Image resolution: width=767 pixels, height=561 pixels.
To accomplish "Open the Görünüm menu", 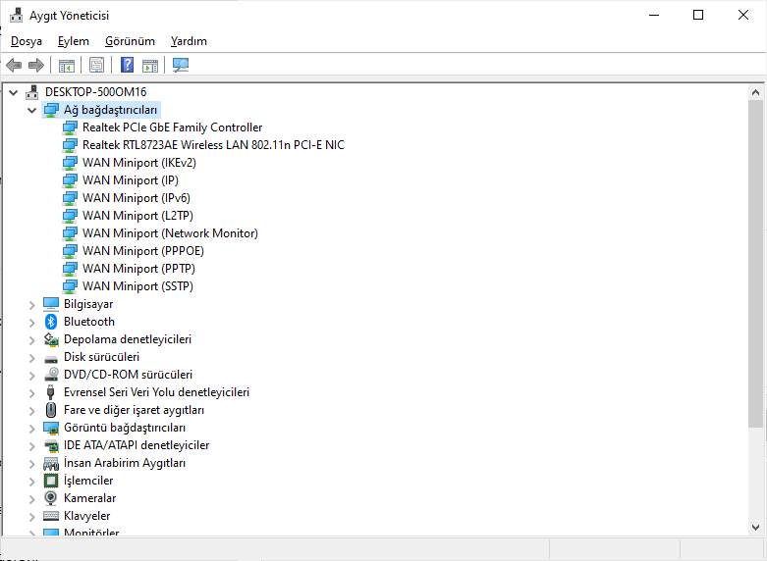I will coord(130,41).
